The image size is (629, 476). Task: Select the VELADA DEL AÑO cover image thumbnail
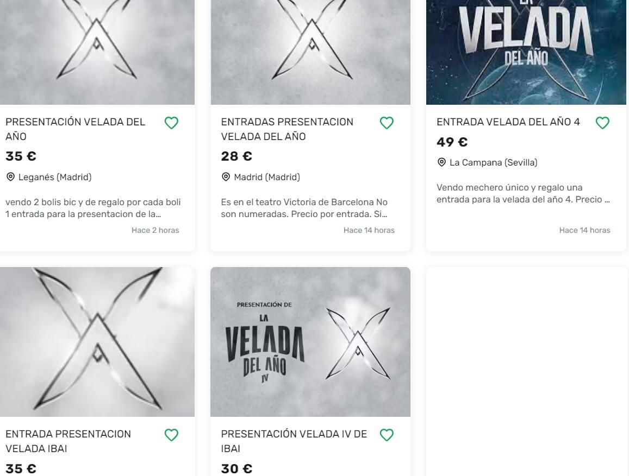click(526, 52)
